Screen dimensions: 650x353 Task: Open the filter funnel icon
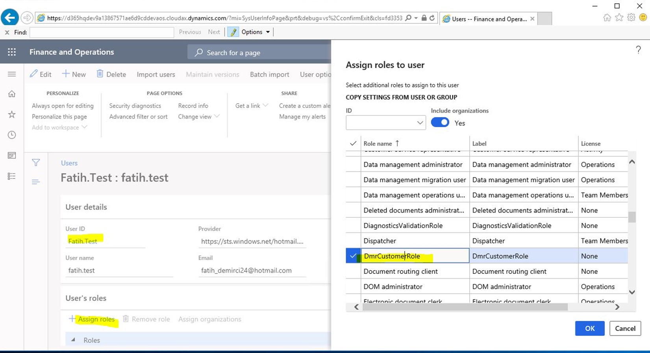(36, 162)
